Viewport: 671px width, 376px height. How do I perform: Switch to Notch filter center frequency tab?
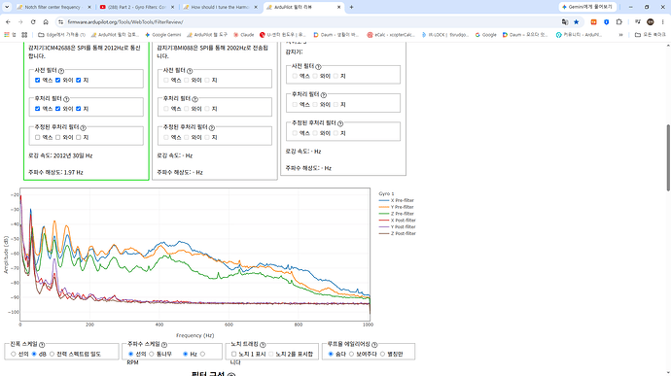click(x=53, y=7)
